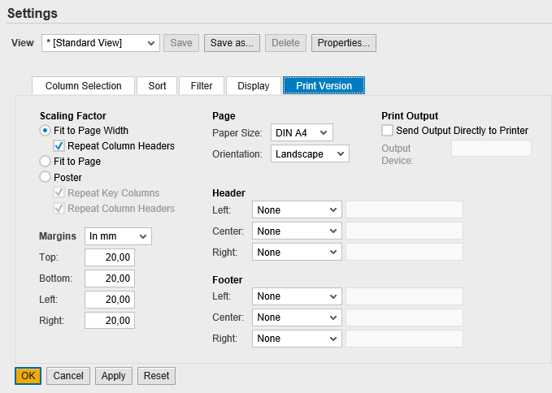Open the Paper Size dropdown
This screenshot has height=393, width=552.
pyautogui.click(x=302, y=132)
